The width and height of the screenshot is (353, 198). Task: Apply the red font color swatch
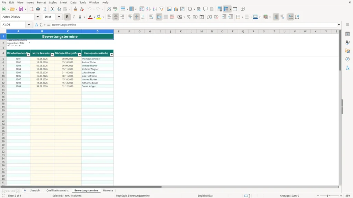(90, 17)
